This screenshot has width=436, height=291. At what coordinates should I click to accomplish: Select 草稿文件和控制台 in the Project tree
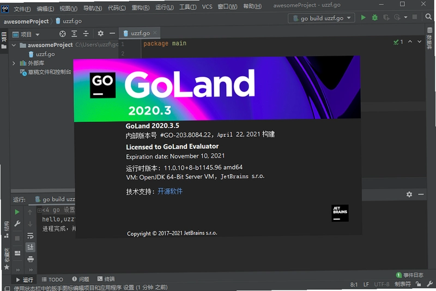[x=46, y=72]
